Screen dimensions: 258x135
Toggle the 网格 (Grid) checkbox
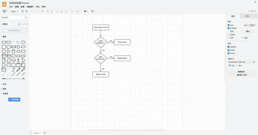click(x=228, y=25)
